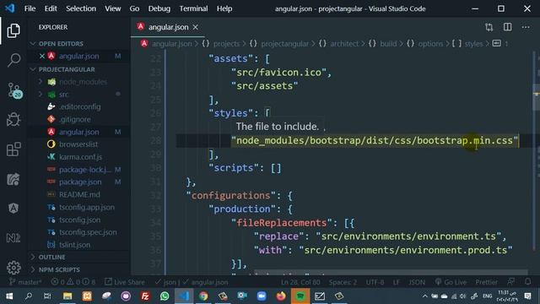Open the Extensions view icon

(x=13, y=149)
